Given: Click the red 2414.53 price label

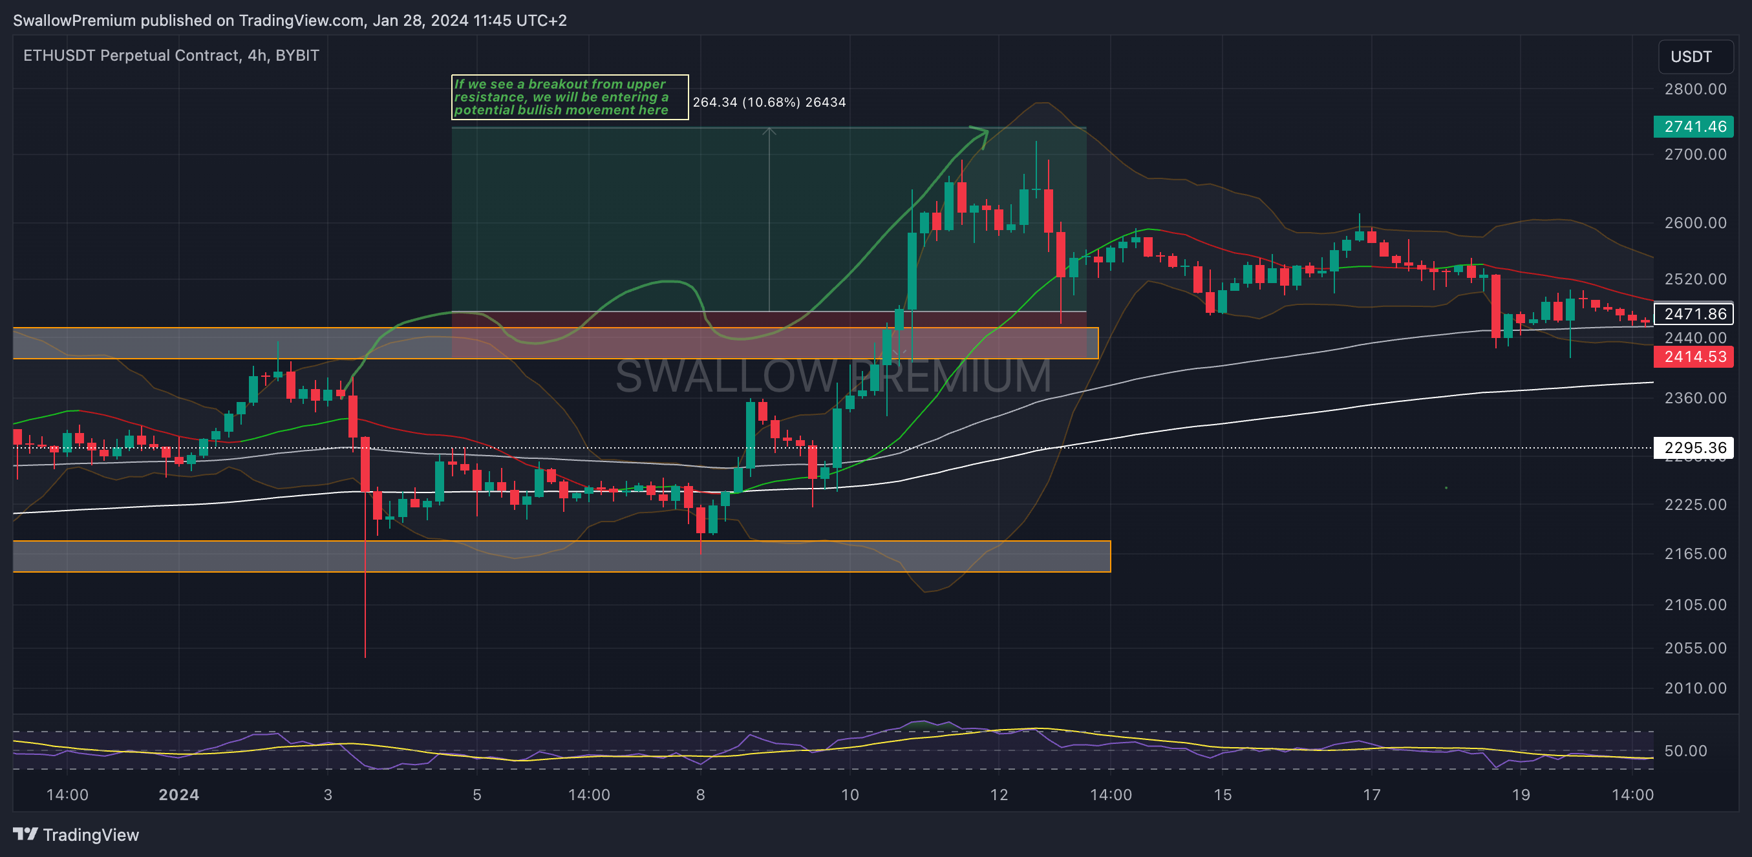Looking at the screenshot, I should coord(1694,356).
